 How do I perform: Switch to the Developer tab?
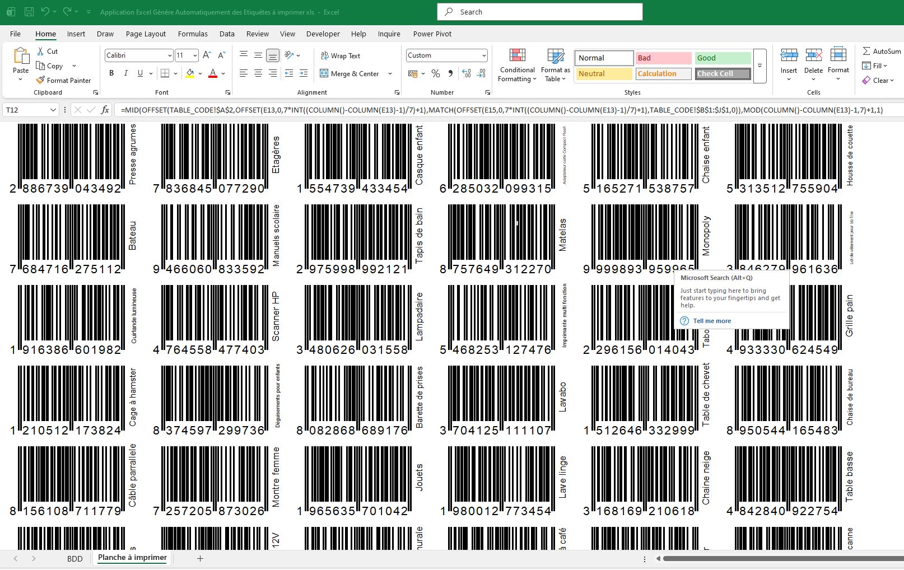(x=323, y=34)
